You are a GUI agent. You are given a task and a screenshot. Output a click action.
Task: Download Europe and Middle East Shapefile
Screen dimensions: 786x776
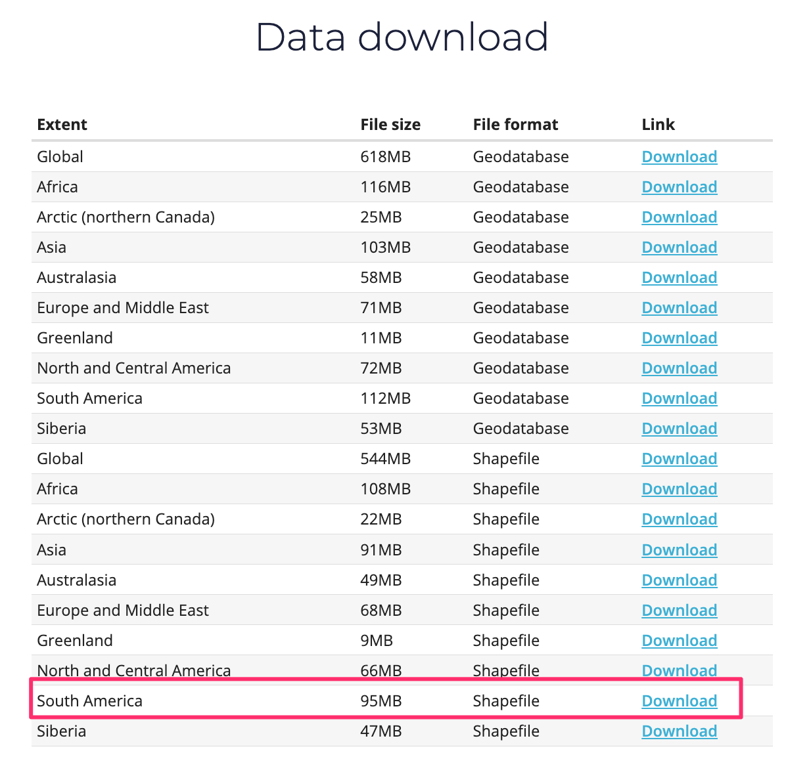point(679,611)
